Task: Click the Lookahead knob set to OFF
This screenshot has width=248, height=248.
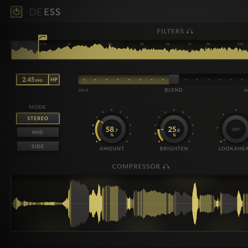Action: pos(235,130)
